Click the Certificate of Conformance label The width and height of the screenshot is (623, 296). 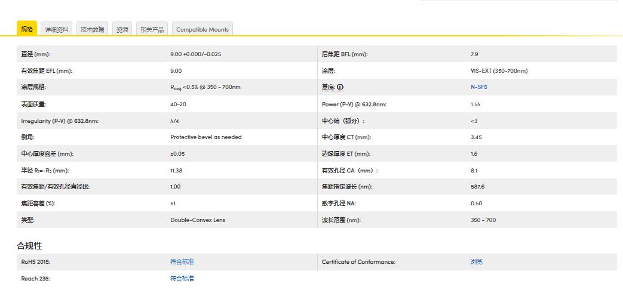click(358, 262)
